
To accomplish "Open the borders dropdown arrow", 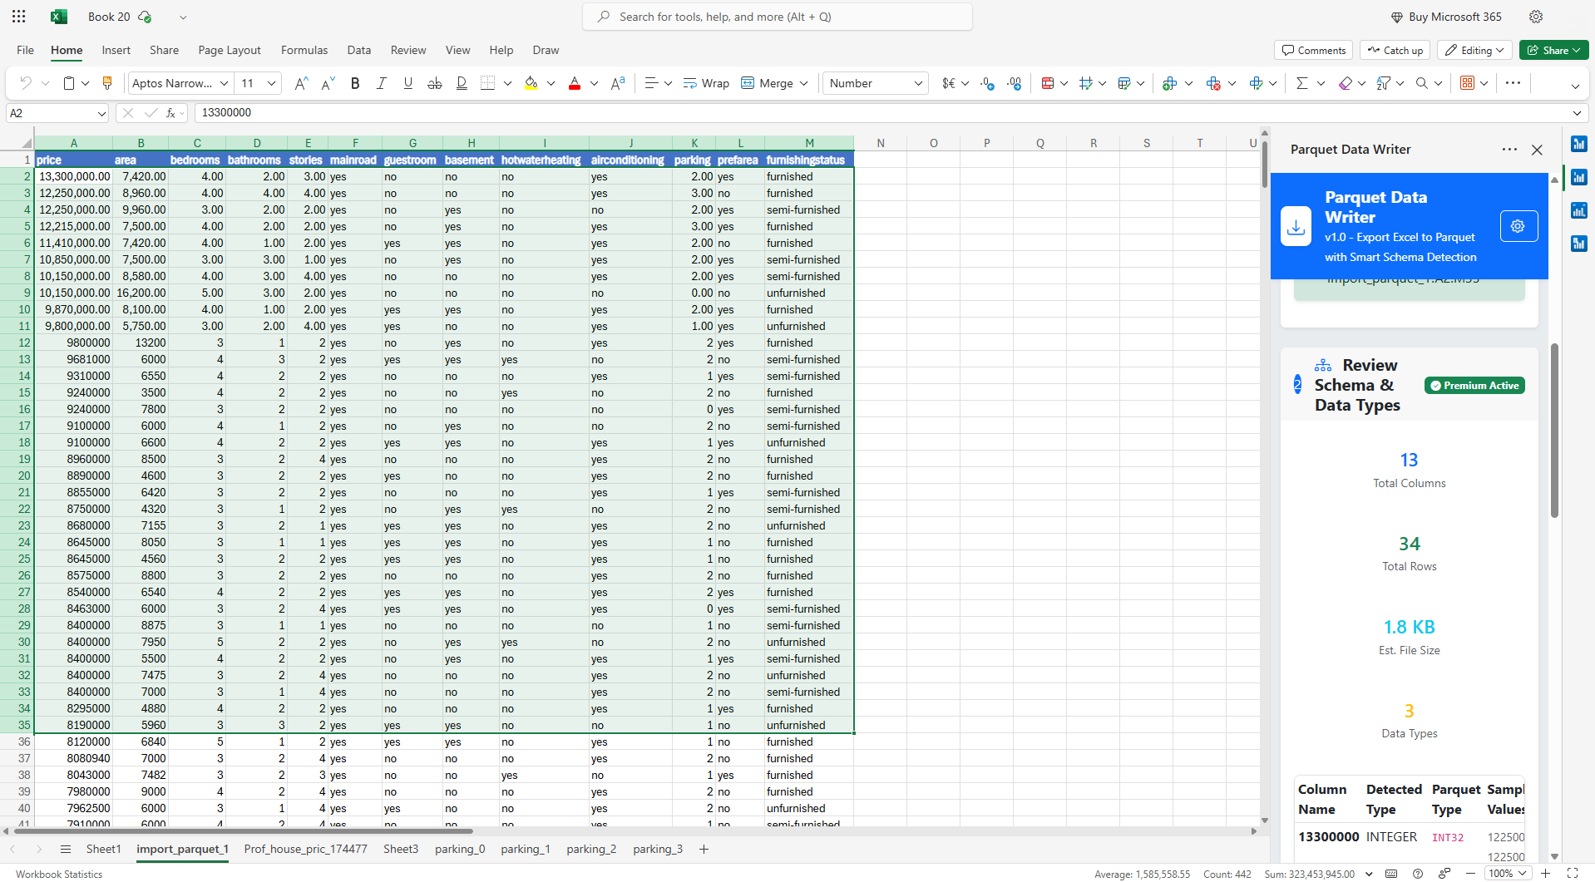I will point(507,83).
